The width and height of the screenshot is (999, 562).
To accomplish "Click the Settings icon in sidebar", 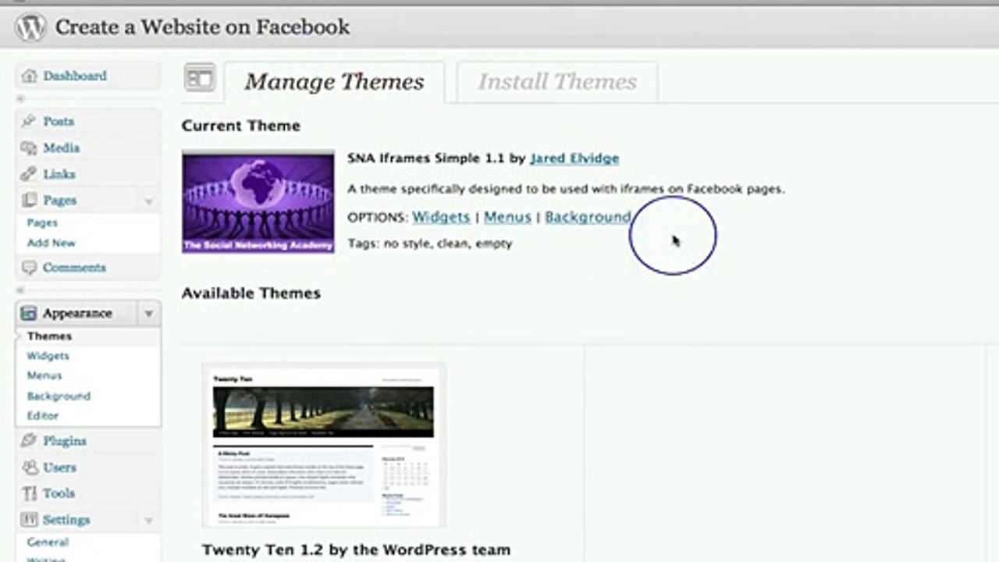I will tap(30, 520).
